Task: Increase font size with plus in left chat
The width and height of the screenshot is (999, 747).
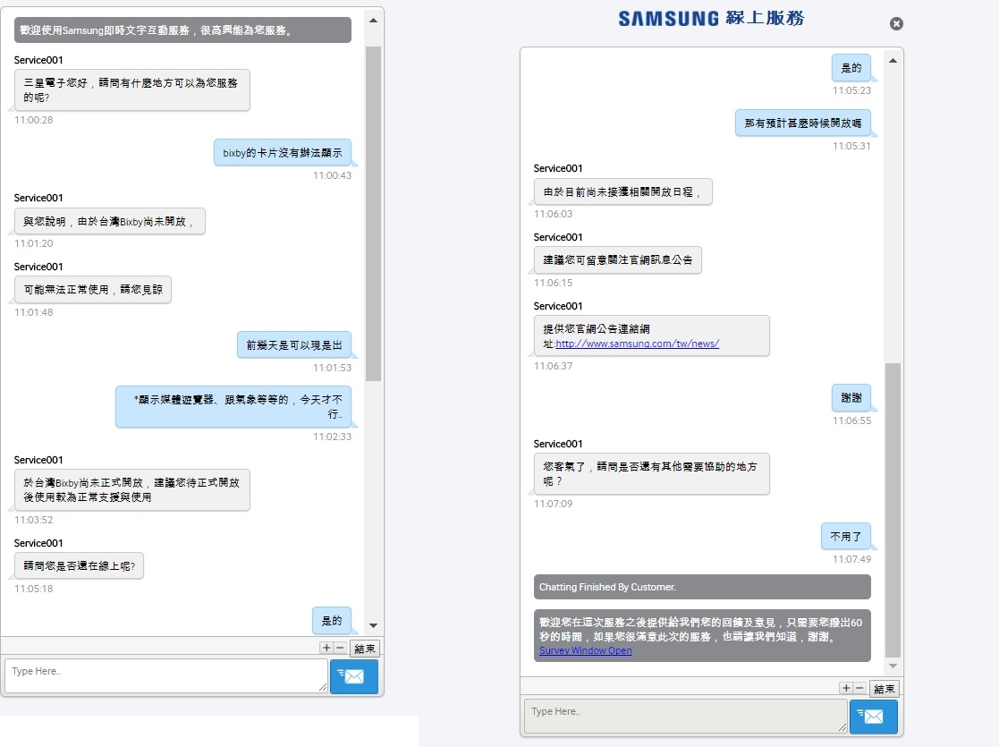Action: (x=326, y=648)
